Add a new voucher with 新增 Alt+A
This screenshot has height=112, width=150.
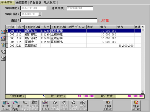tap(45, 106)
